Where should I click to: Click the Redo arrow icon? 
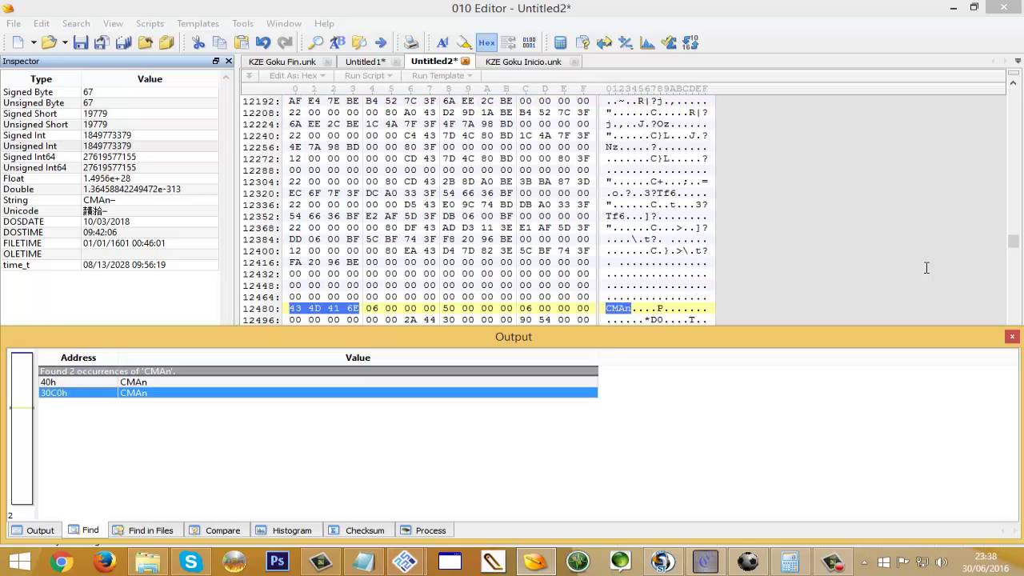click(285, 42)
